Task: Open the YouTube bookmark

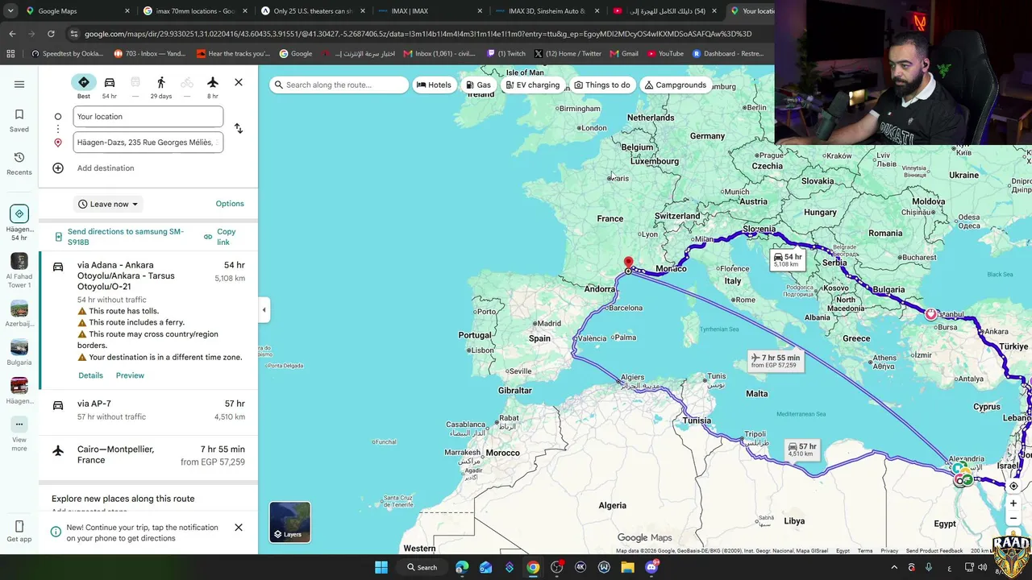Action: (665, 54)
